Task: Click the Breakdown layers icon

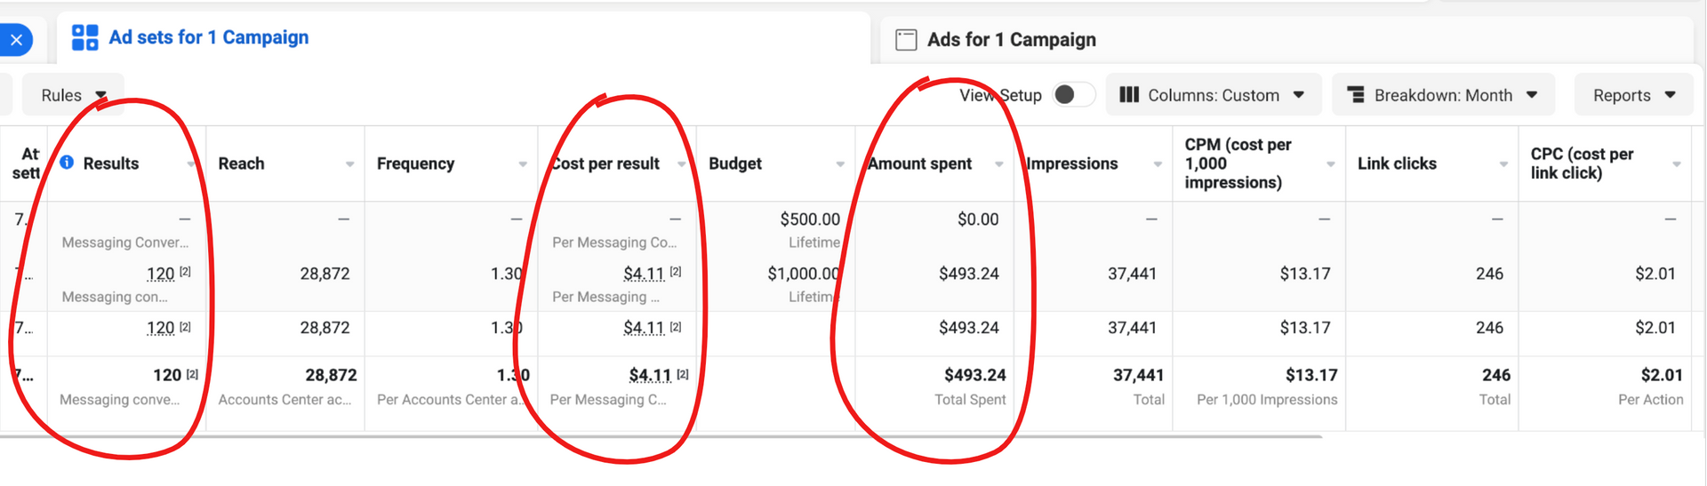Action: (1356, 94)
